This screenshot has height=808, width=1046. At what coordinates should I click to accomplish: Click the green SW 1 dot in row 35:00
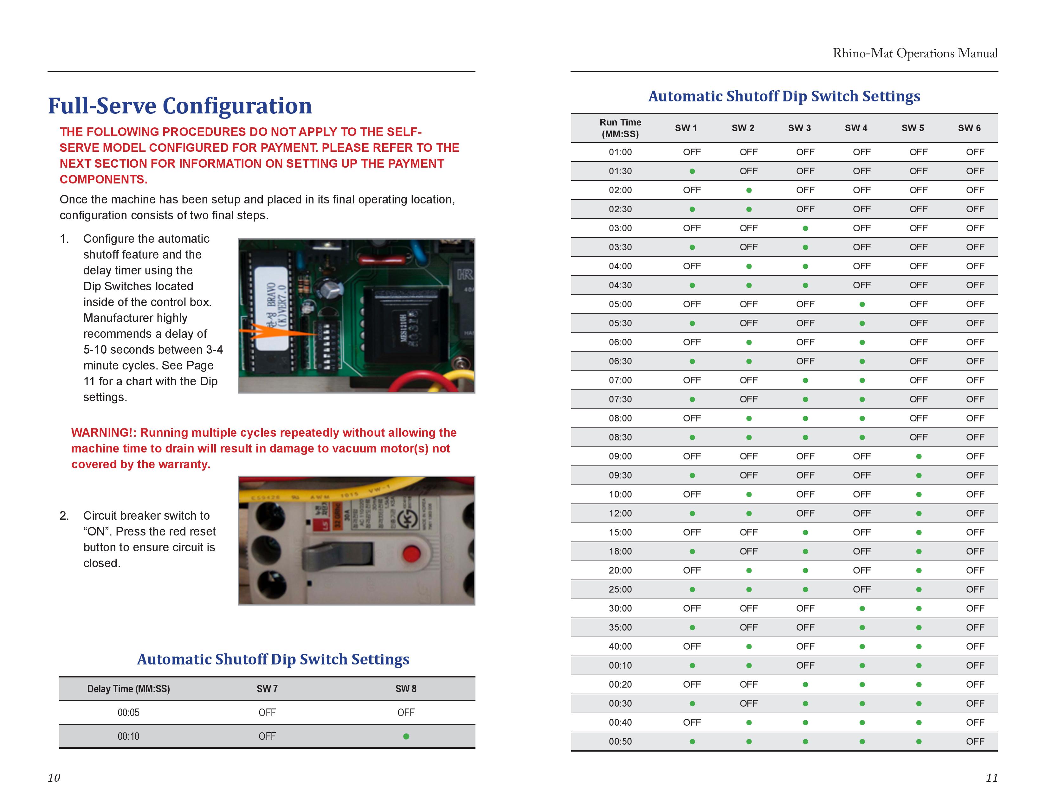coord(692,627)
